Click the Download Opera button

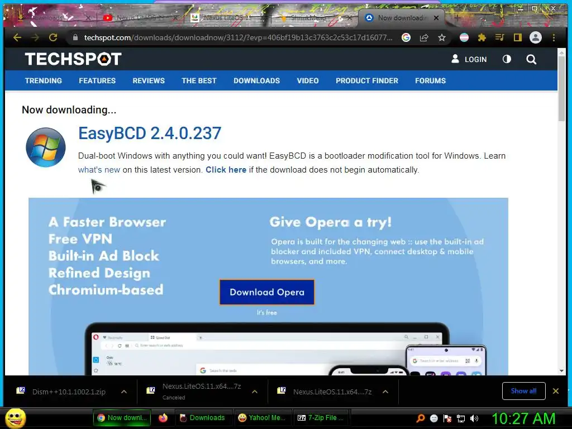[x=266, y=292]
